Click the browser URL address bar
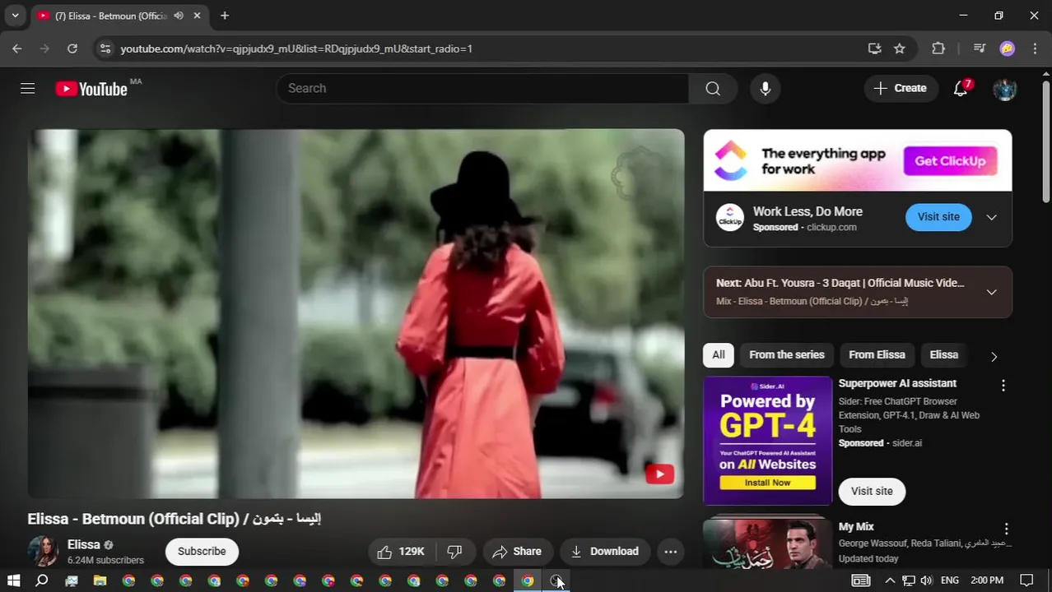This screenshot has height=592, width=1052. (x=486, y=49)
